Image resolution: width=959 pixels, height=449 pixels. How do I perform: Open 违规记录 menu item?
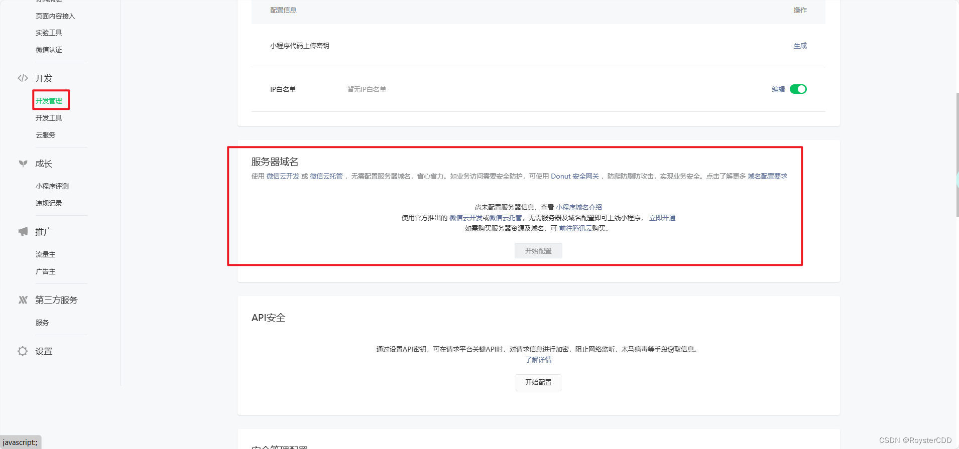[49, 203]
